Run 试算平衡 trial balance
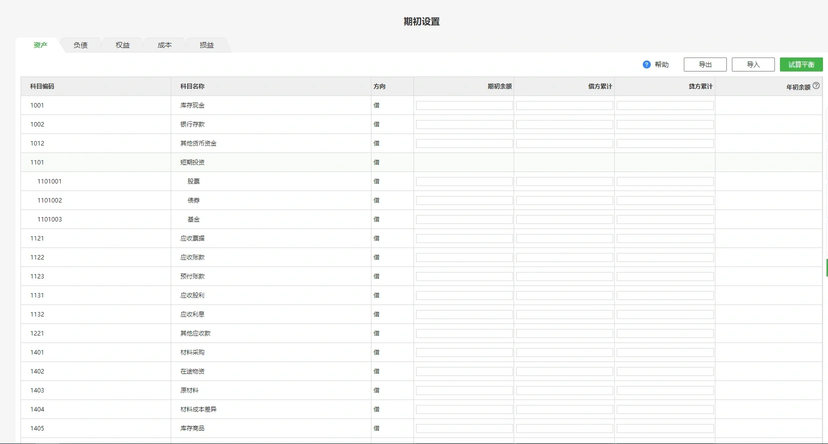Image resolution: width=828 pixels, height=444 pixels. 801,64
